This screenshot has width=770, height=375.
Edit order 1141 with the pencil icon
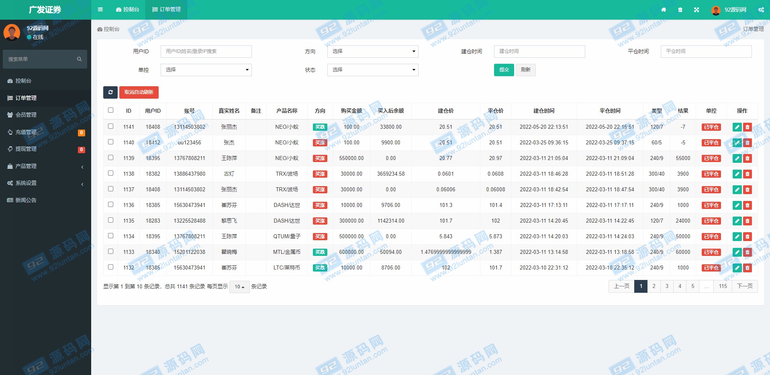click(737, 127)
